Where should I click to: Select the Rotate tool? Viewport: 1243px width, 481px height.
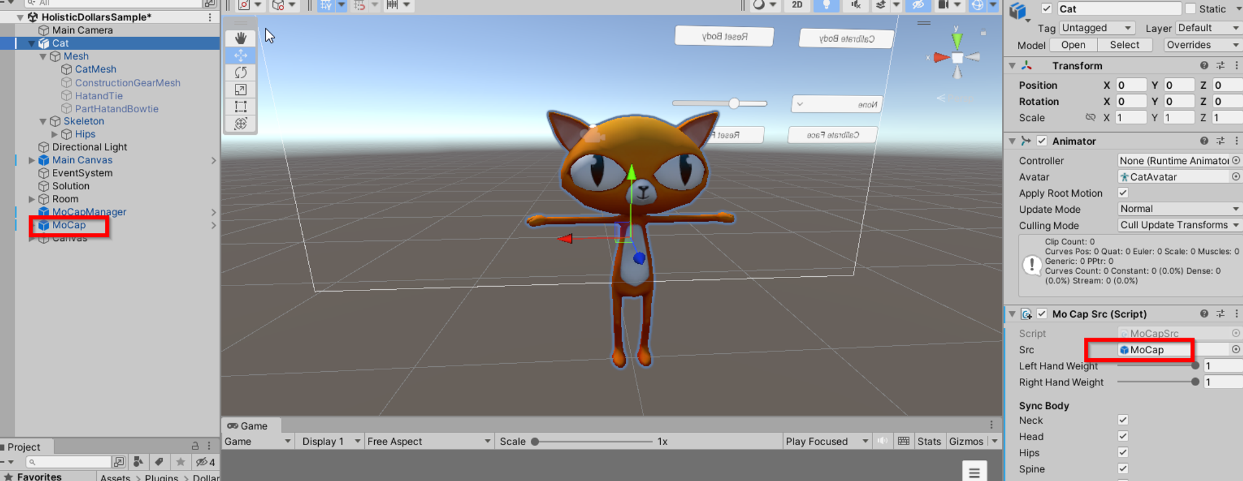(241, 73)
